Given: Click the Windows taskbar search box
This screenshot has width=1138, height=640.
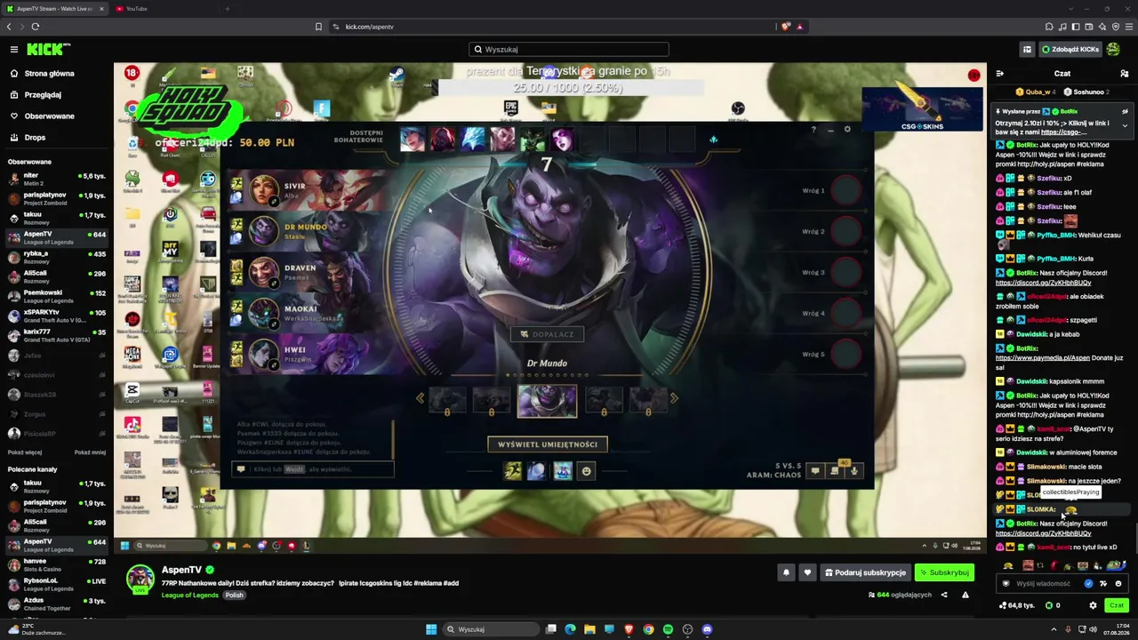Looking at the screenshot, I should point(492,629).
